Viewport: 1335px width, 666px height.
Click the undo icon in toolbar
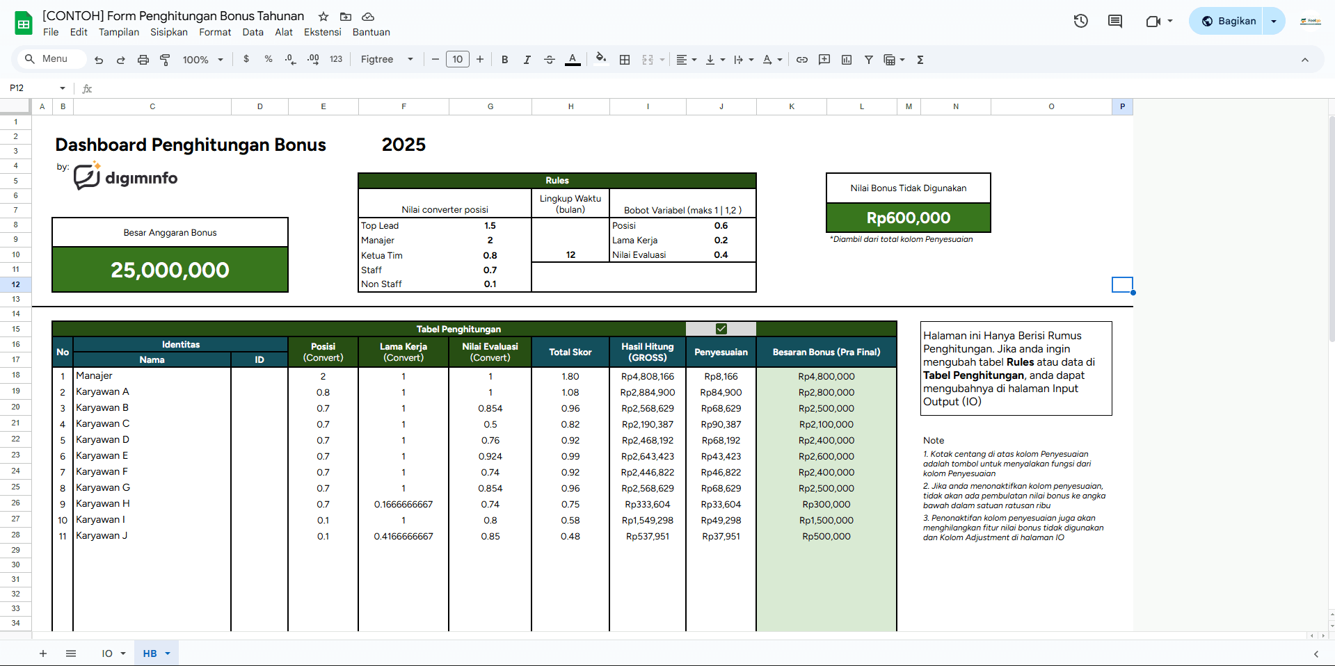click(99, 60)
